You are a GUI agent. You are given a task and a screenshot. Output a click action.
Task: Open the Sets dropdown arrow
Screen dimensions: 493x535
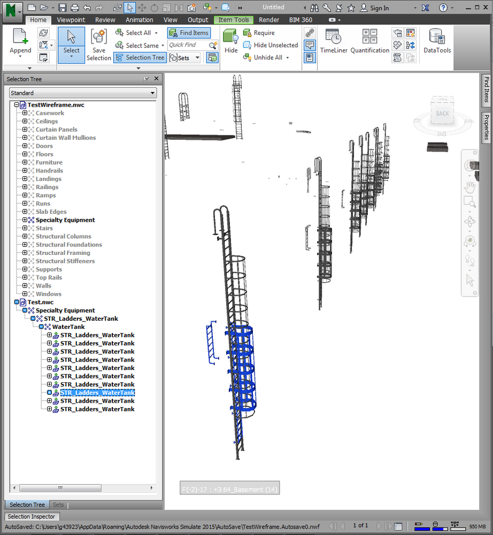click(197, 58)
